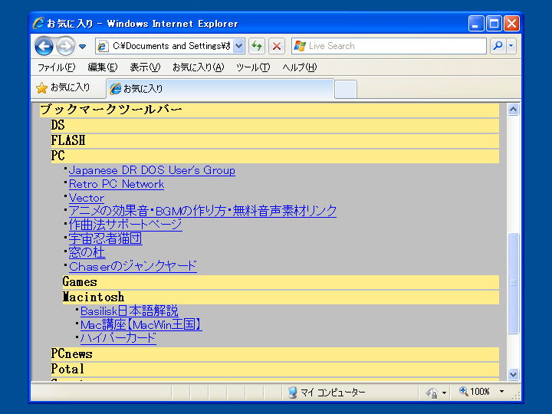Open the search provider options dropdown

click(x=511, y=46)
